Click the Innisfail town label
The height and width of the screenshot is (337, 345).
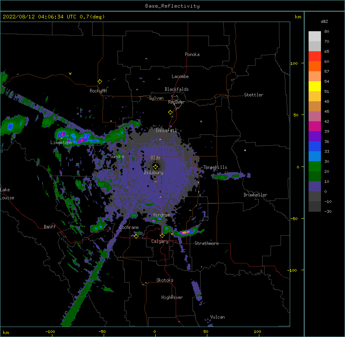[166, 130]
